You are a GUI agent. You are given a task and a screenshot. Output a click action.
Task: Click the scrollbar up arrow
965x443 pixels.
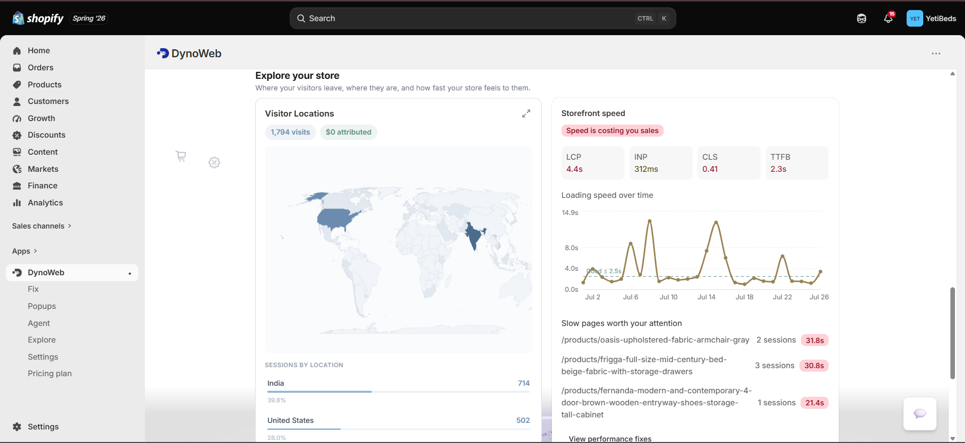[952, 74]
